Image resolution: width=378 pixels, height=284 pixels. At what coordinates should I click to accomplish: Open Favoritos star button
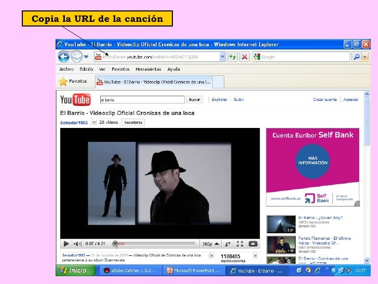pyautogui.click(x=73, y=81)
